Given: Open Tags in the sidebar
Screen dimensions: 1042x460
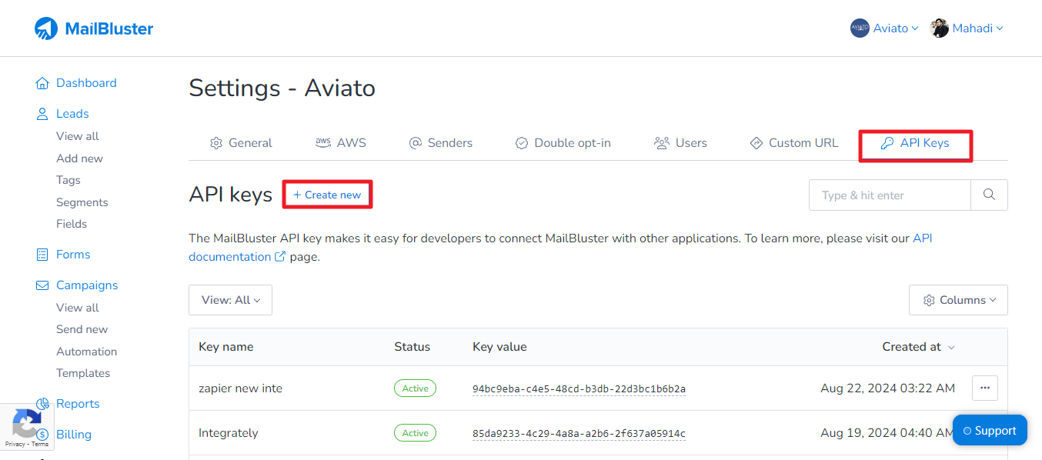Looking at the screenshot, I should (68, 180).
